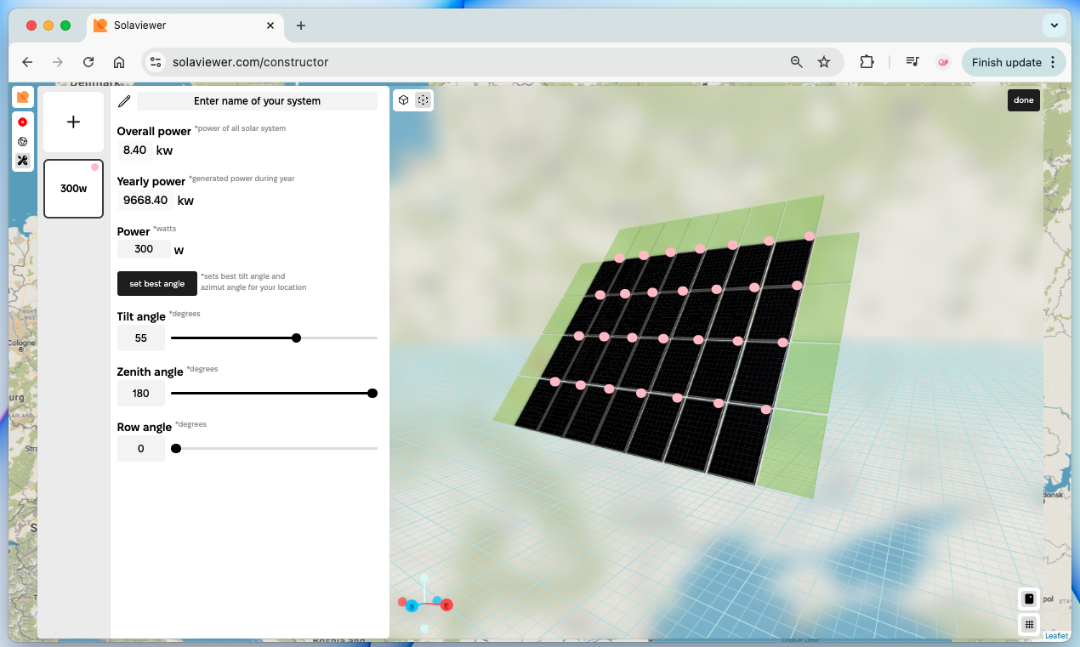Click the site information icon in address bar
This screenshot has width=1080, height=647.
[x=155, y=62]
